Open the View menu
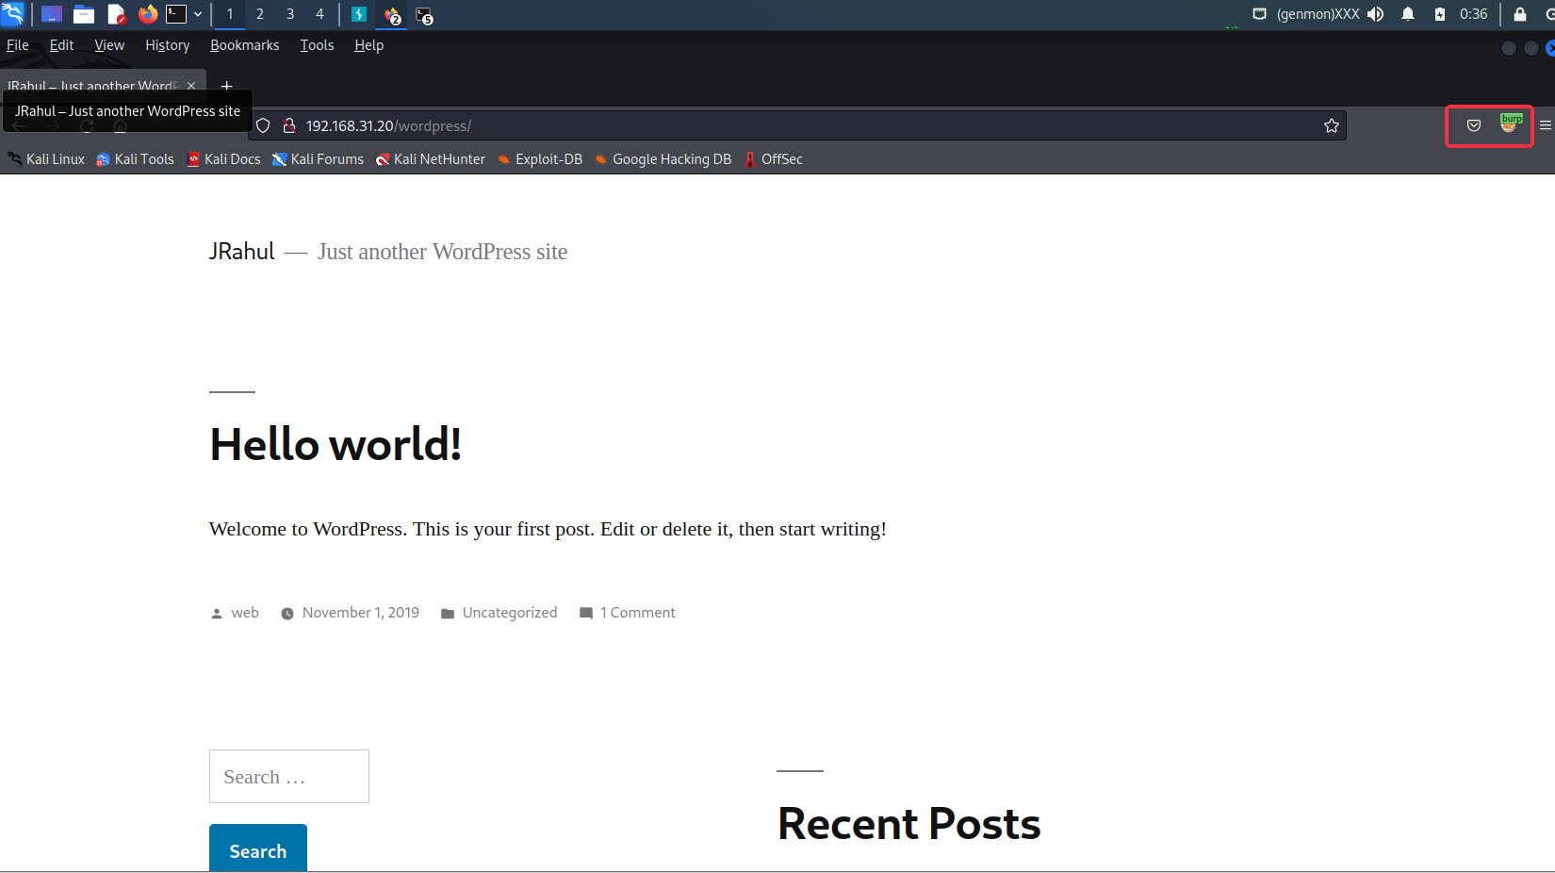Viewport: 1555px width, 873px height. tap(109, 45)
